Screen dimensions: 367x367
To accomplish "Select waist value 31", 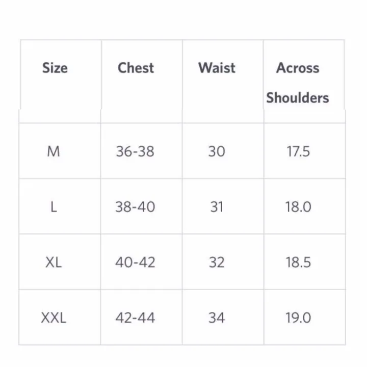I will (x=217, y=207).
